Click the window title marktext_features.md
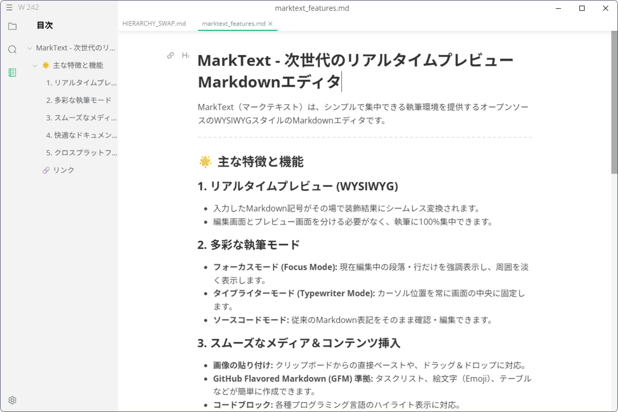This screenshot has height=412, width=618. (x=312, y=8)
